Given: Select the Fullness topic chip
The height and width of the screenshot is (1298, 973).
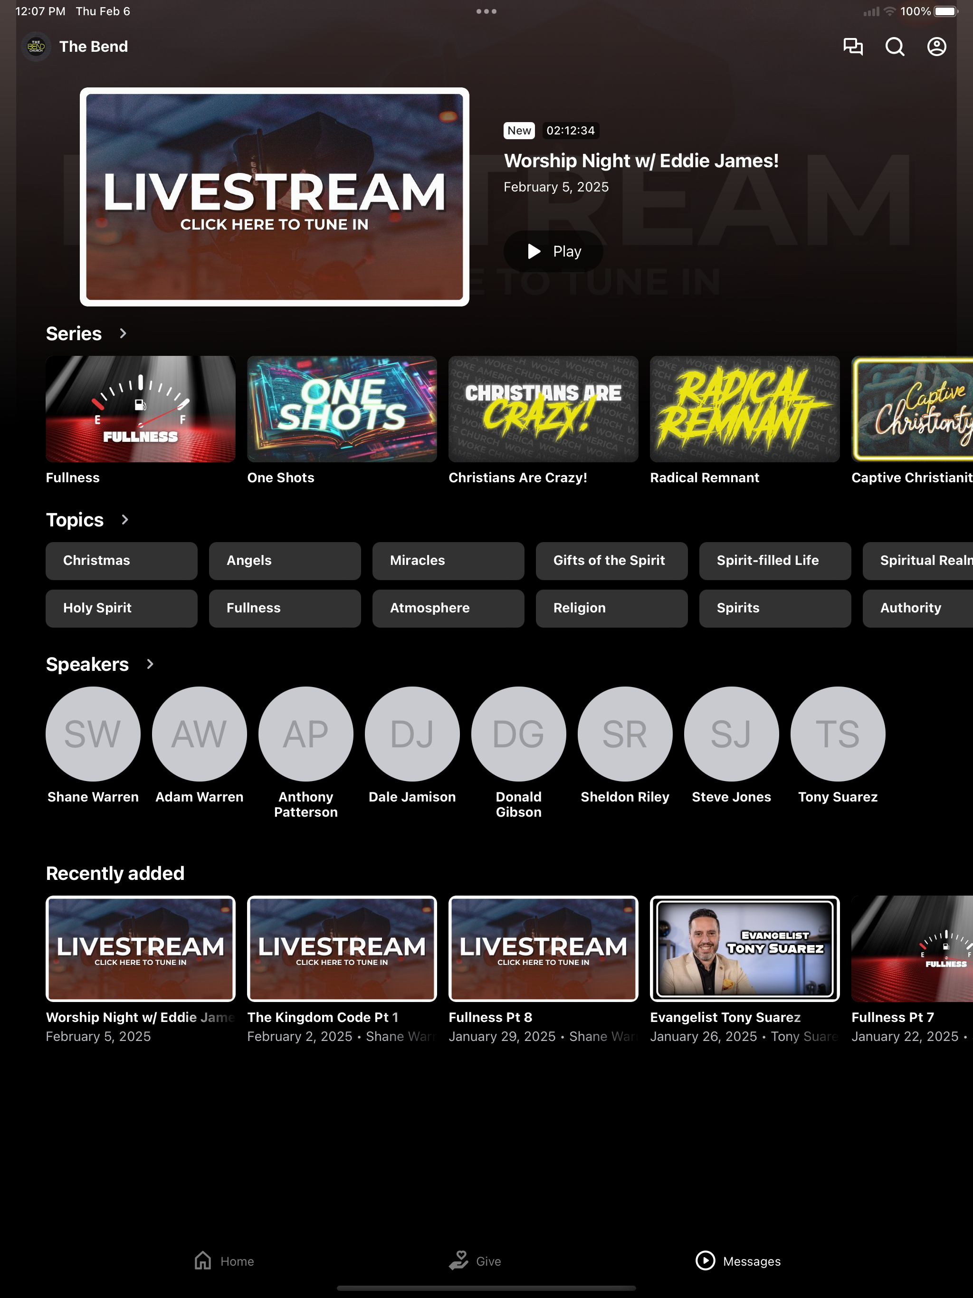Looking at the screenshot, I should 285,608.
